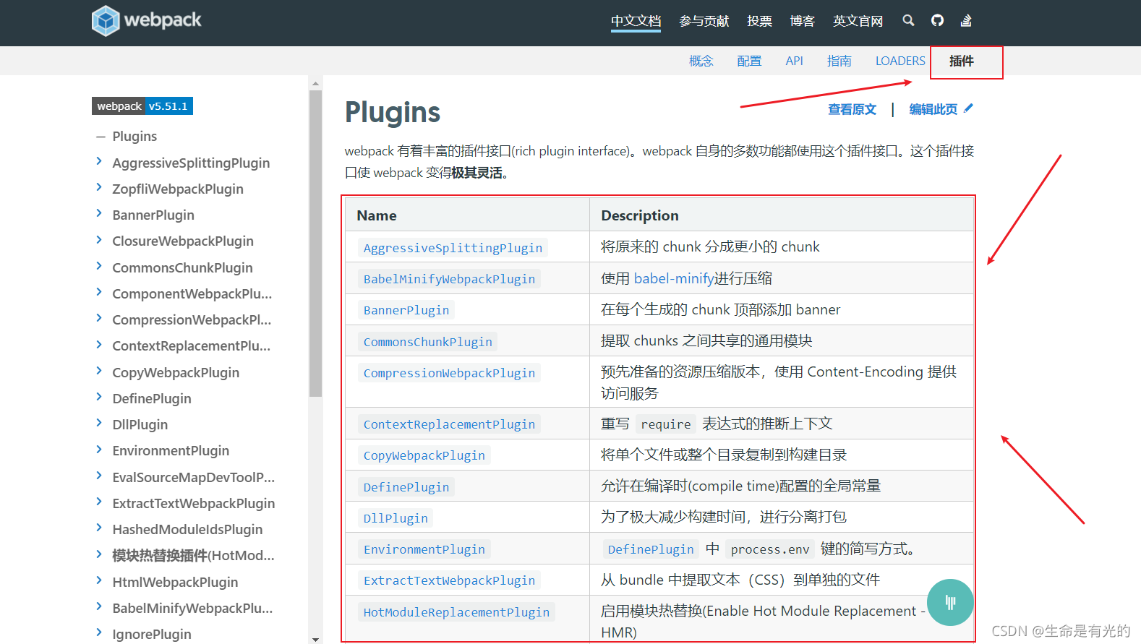Open AggressiveSplittingPlugin link in the table

(453, 248)
